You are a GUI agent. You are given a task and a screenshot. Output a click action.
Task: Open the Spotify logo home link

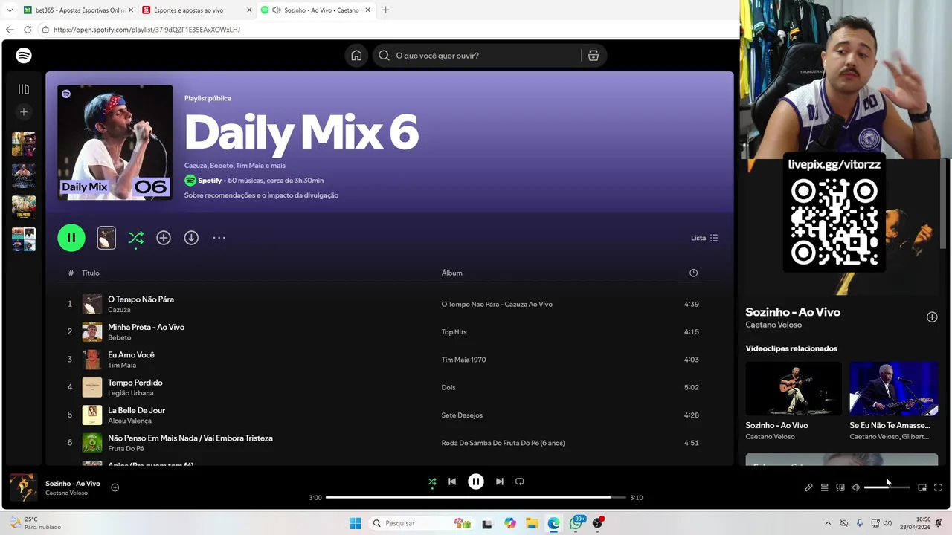24,56
